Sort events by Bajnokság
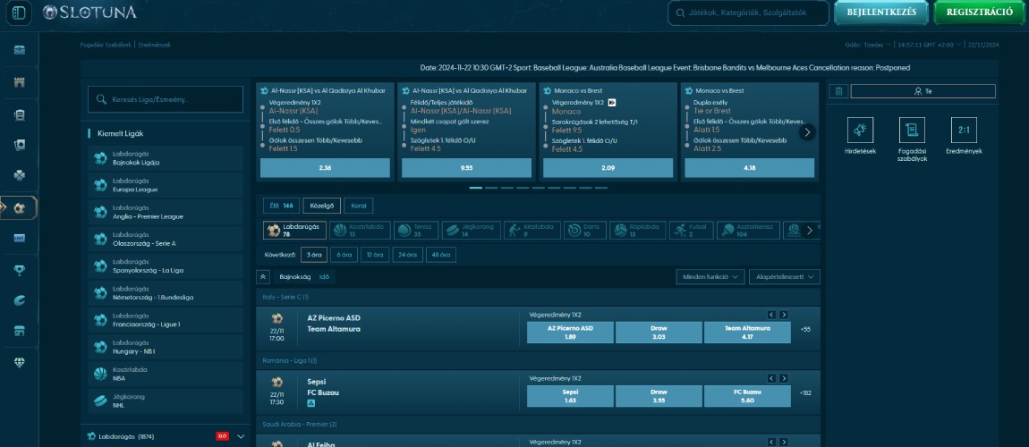The image size is (1029, 447). pos(294,277)
